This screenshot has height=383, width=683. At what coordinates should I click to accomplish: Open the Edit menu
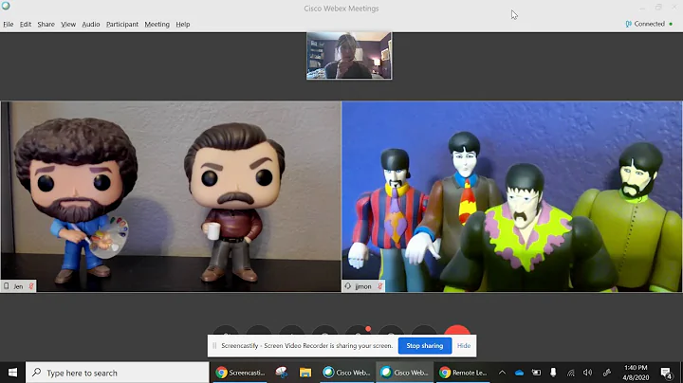(x=26, y=25)
